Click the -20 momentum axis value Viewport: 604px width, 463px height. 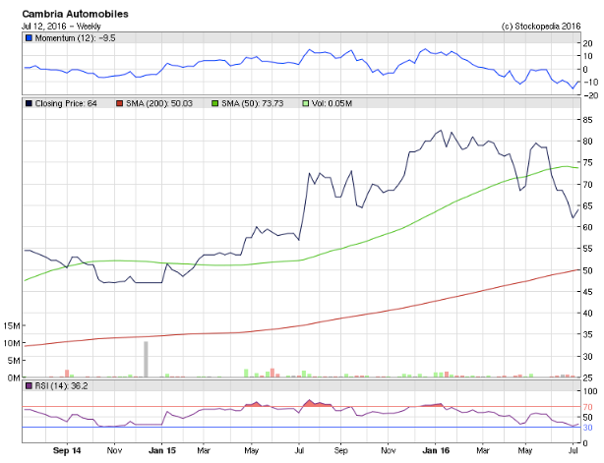[589, 95]
